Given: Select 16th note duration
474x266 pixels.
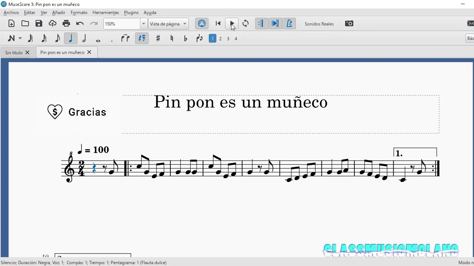Looking at the screenshot, I should coord(44,38).
